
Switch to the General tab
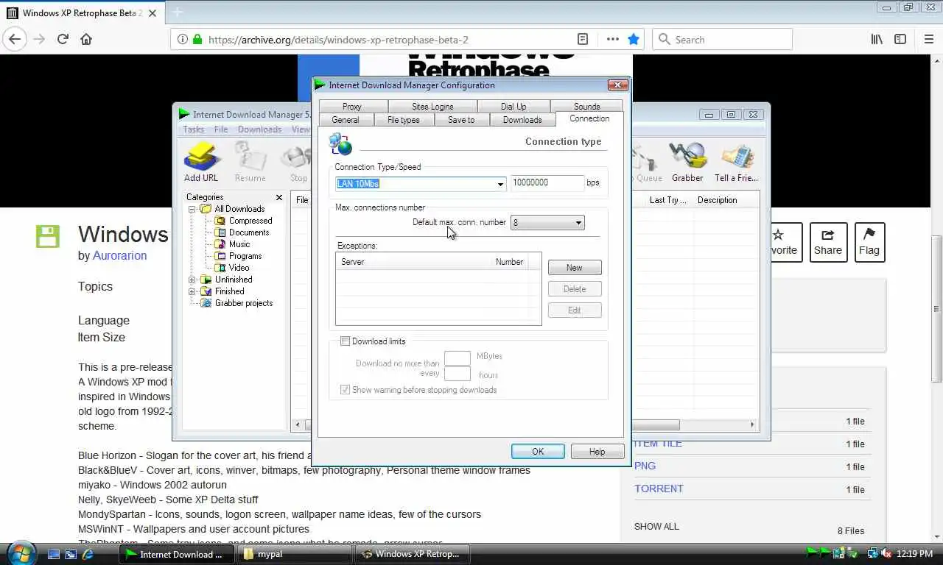pyautogui.click(x=346, y=120)
